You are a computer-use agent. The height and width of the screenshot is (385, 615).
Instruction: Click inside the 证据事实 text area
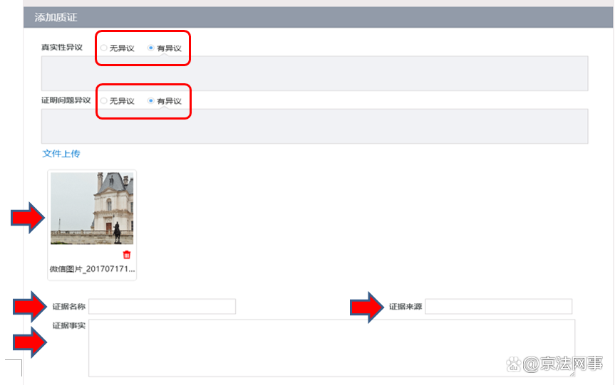pos(331,347)
